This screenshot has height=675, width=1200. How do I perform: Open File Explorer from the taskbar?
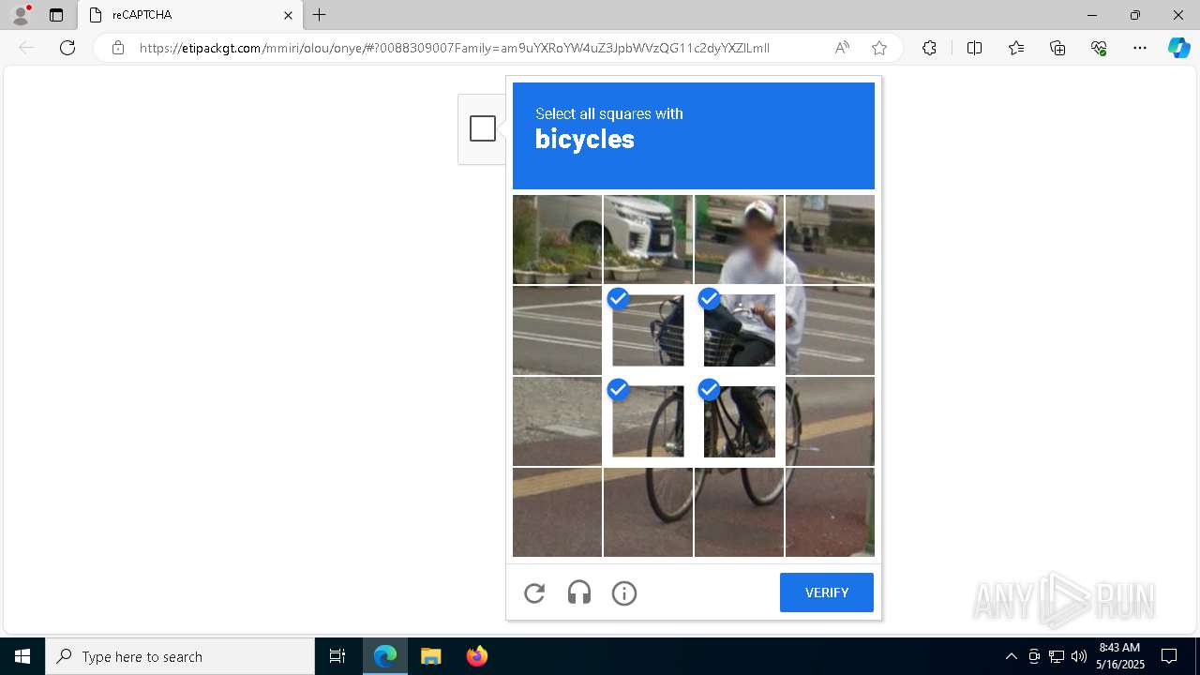click(430, 656)
